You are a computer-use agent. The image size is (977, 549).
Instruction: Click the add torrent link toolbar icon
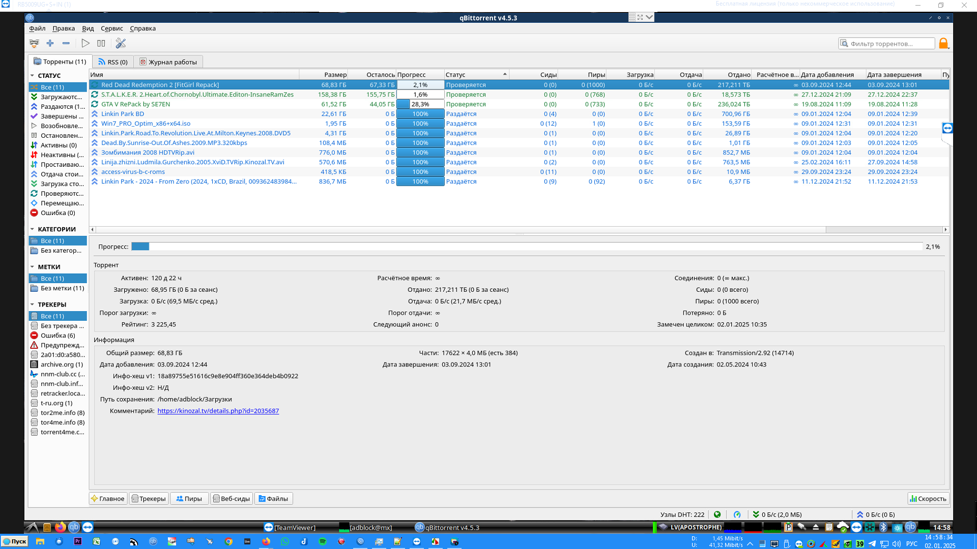pyautogui.click(x=34, y=43)
